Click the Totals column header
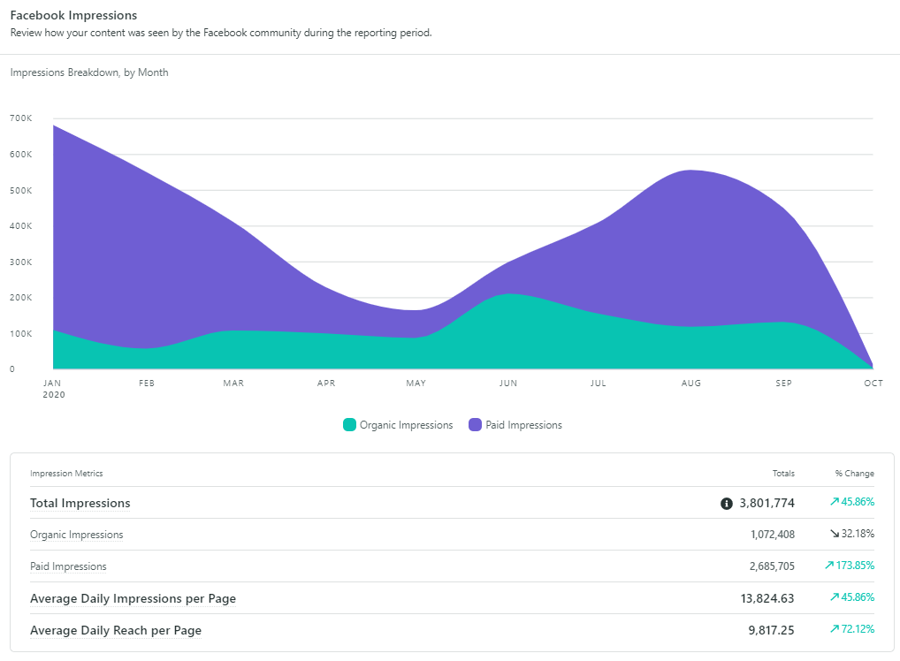900x661 pixels. (x=783, y=474)
